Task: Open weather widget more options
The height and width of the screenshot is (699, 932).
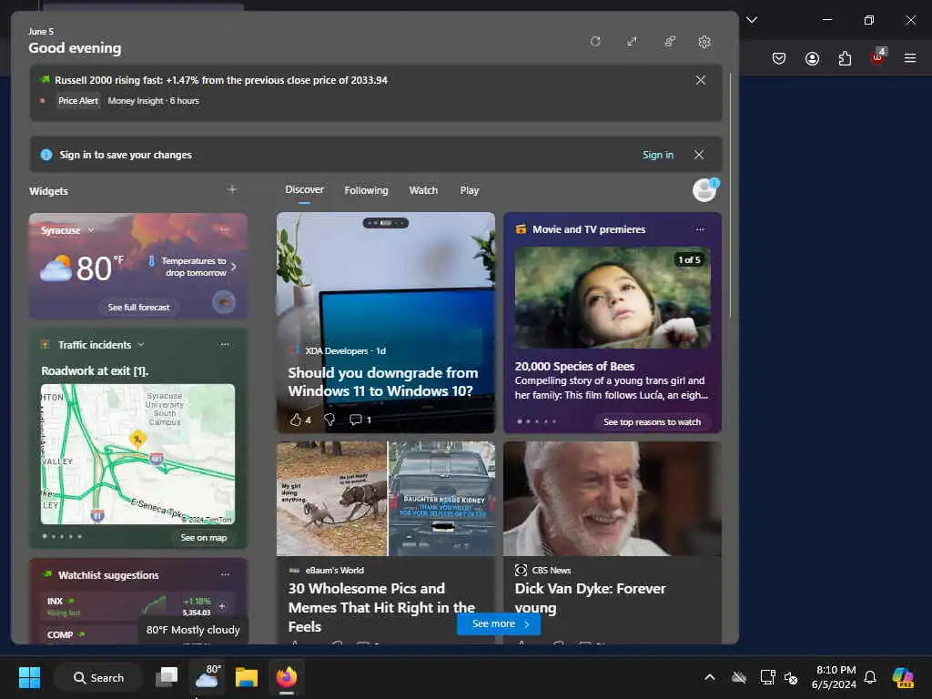Action: 225,229
